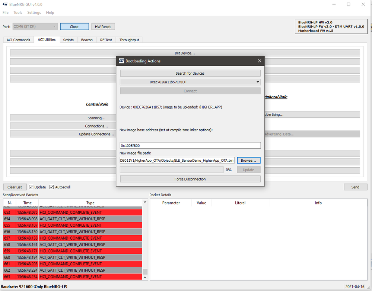This screenshot has width=372, height=291.
Task: Open the File menu
Action: pos(6,13)
